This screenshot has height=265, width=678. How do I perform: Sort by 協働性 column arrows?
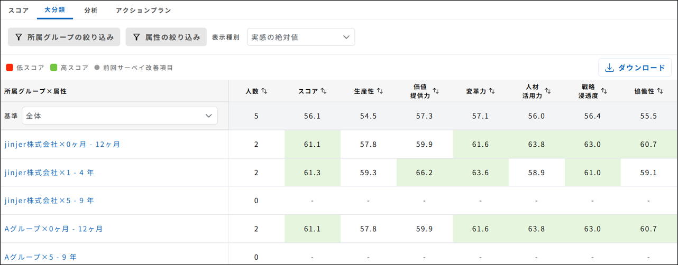(659, 91)
